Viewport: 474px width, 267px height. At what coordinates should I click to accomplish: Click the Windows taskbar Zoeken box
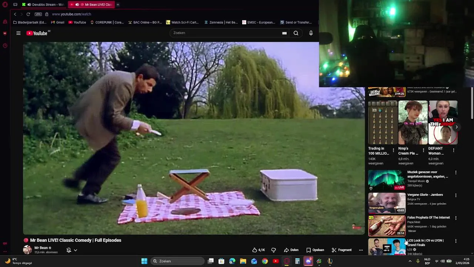(x=177, y=261)
